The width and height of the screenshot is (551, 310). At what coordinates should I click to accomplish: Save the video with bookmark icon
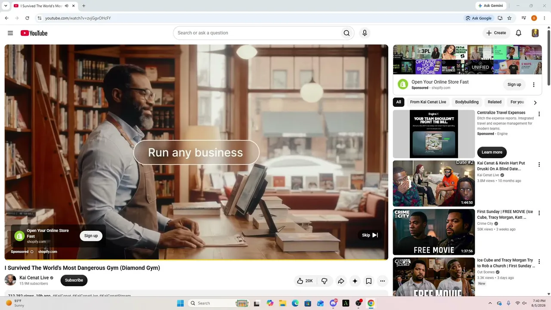tap(369, 281)
